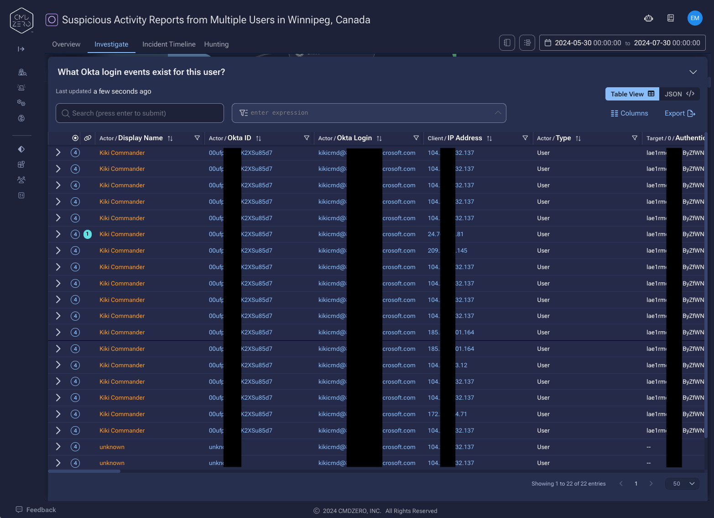The width and height of the screenshot is (714, 518).
Task: Expand the first Kiki Commander row
Action: click(58, 153)
